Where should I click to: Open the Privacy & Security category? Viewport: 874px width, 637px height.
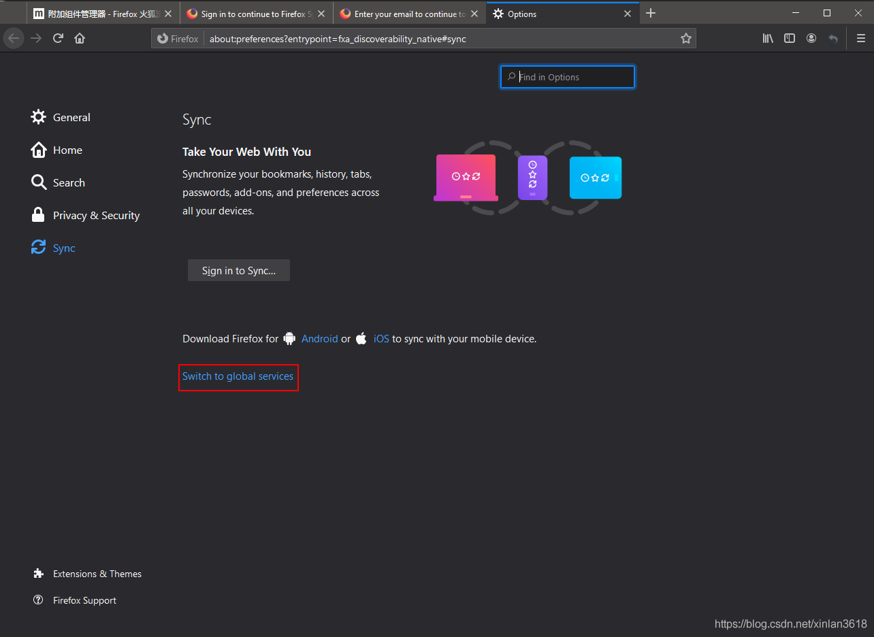pyautogui.click(x=85, y=215)
